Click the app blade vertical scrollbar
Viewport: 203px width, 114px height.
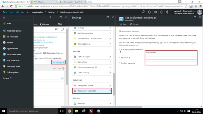click(67, 57)
